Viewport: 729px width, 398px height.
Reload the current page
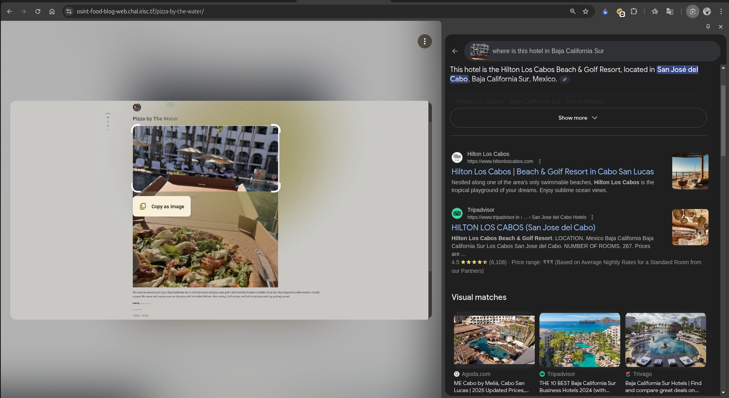(x=38, y=11)
